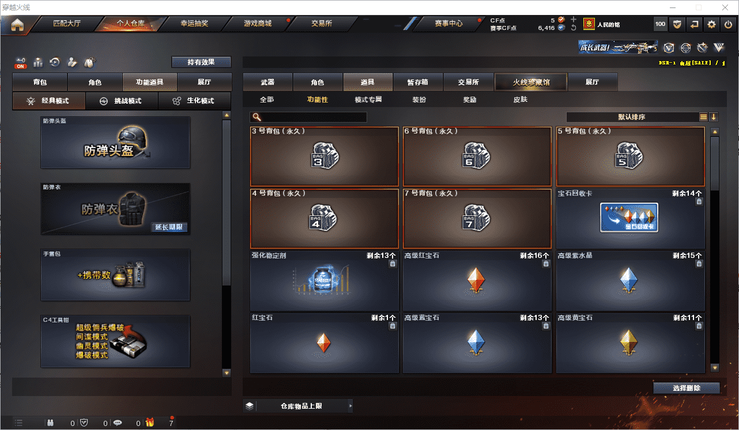The height and width of the screenshot is (430, 739).
Task: Click the trash icon on 宝石回收卡
Action: [x=699, y=201]
